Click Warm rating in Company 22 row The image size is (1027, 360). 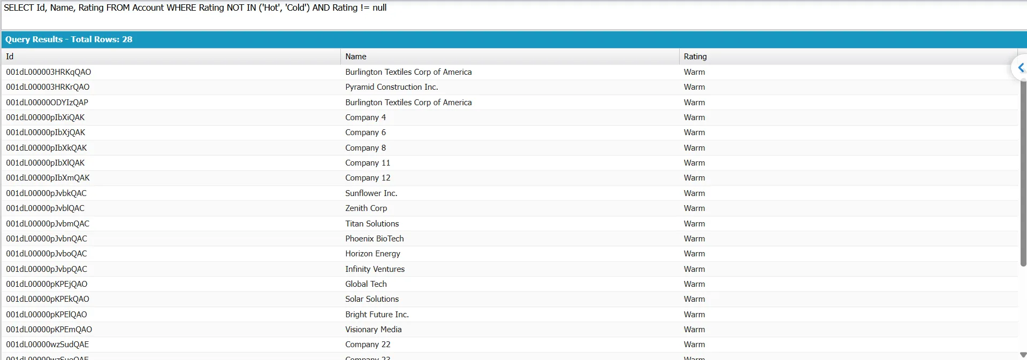point(694,345)
